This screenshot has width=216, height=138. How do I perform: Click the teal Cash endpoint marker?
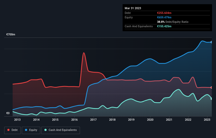[212, 99]
